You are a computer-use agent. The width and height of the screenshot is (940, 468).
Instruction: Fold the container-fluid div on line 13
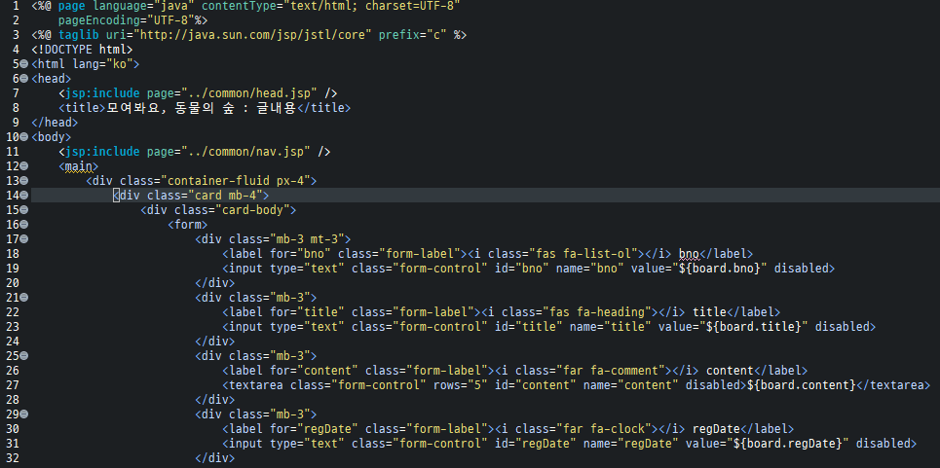point(24,181)
